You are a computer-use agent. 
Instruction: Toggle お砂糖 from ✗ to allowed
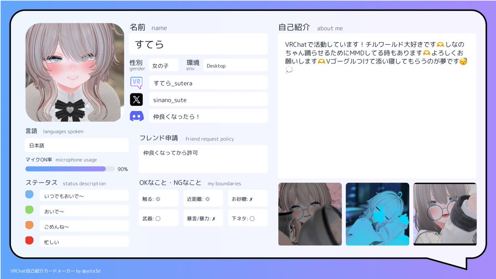[x=248, y=198]
